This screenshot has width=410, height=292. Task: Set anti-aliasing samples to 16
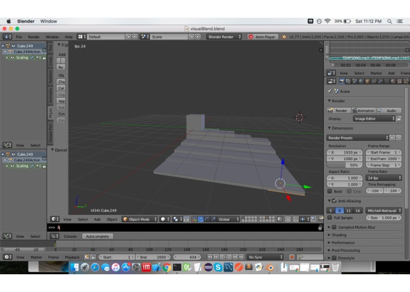tap(357, 210)
